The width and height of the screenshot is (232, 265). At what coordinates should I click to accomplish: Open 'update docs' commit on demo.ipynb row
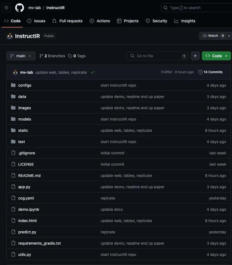[x=111, y=210]
